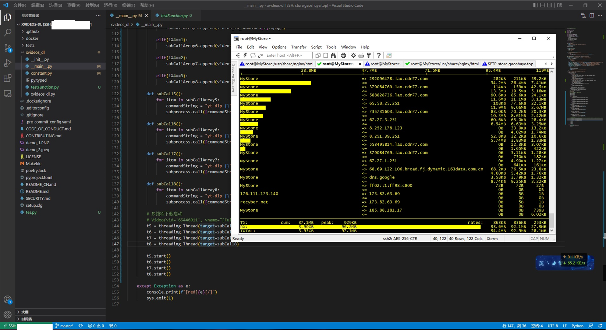The height and width of the screenshot is (330, 606).
Task: Open the Source Control view
Action: point(7,48)
